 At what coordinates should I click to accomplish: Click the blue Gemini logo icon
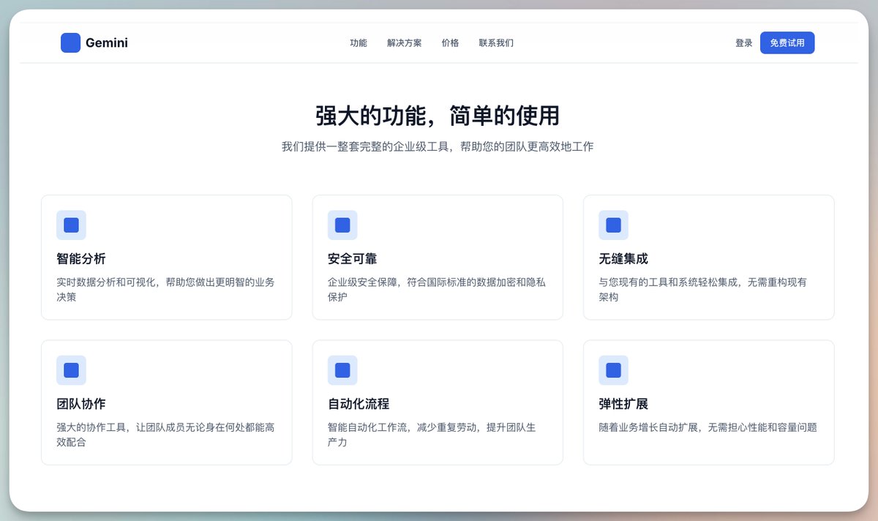point(70,42)
